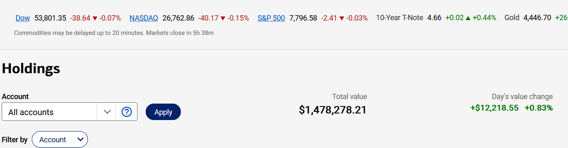Click the Gold price 4,446.70
This screenshot has width=568, height=148.
537,18
